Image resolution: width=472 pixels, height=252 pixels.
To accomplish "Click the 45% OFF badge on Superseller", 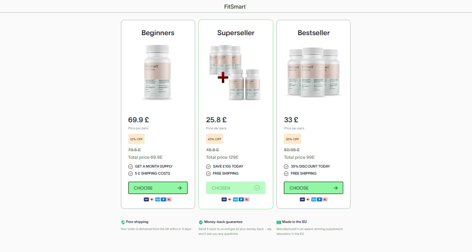I will 214,139.
